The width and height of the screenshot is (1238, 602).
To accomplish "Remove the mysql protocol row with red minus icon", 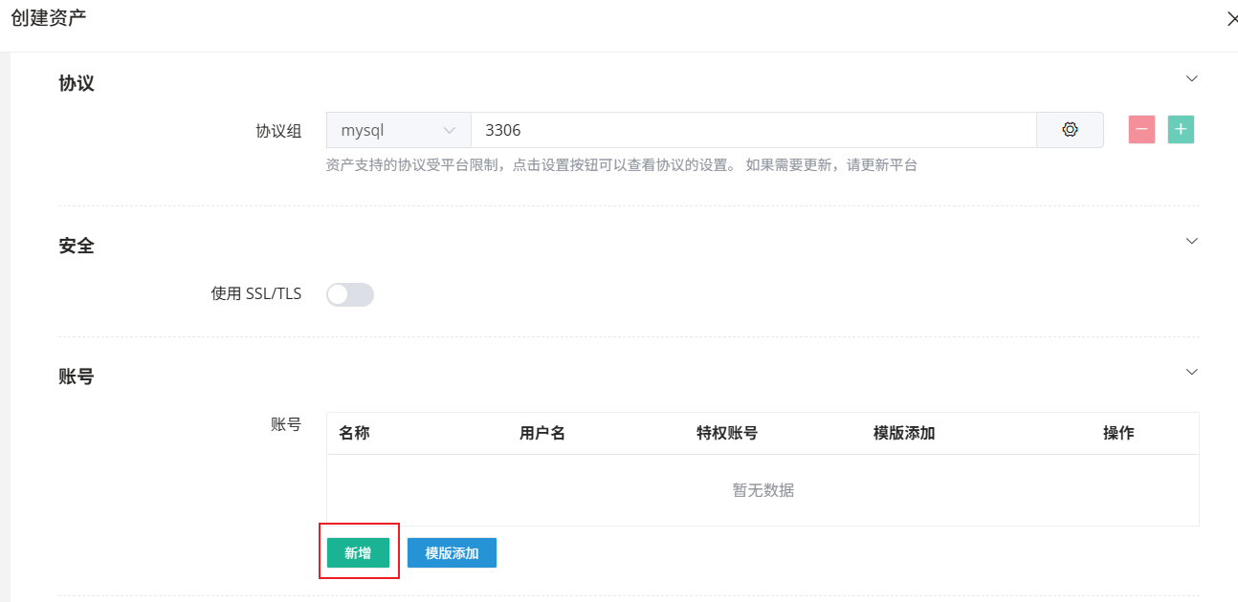I will (x=1142, y=129).
